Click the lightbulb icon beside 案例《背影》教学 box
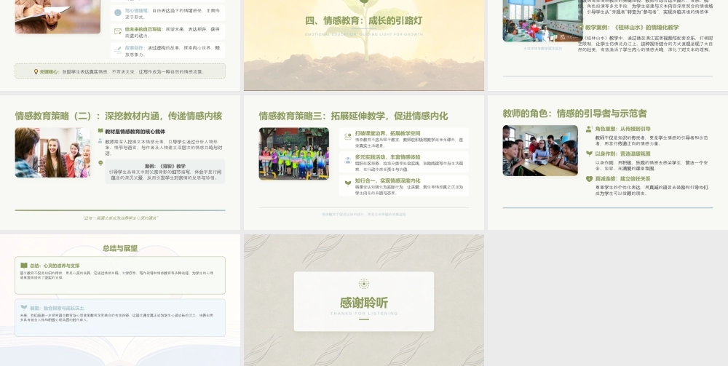 [100, 163]
